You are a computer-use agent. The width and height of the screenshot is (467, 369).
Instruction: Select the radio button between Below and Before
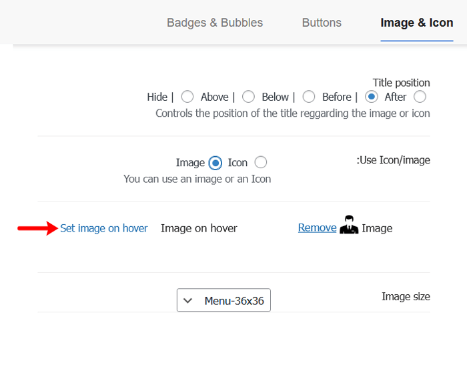pos(309,97)
